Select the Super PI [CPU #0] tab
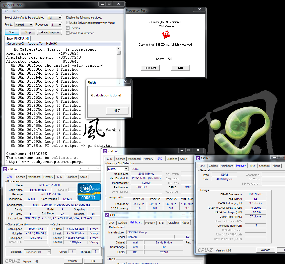 click(x=18, y=39)
